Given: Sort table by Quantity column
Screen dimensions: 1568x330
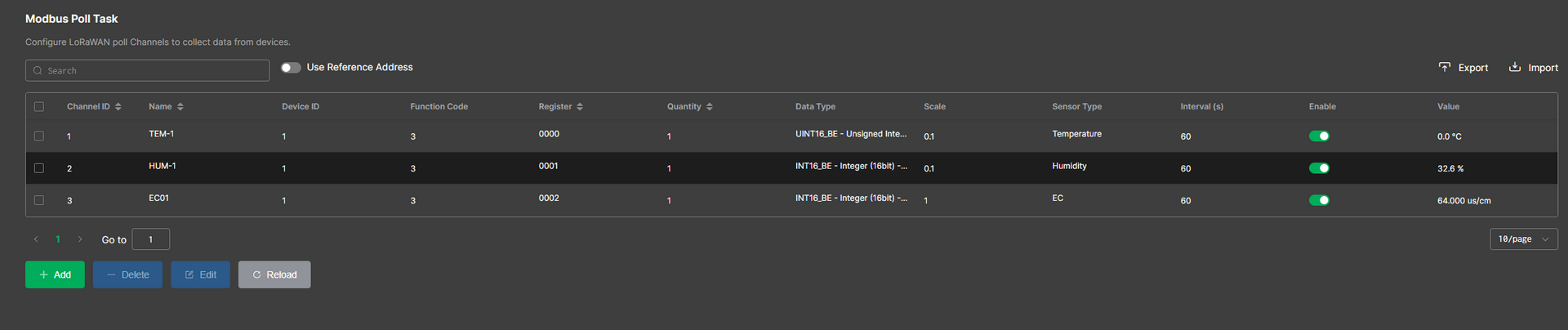Looking at the screenshot, I should [x=709, y=107].
